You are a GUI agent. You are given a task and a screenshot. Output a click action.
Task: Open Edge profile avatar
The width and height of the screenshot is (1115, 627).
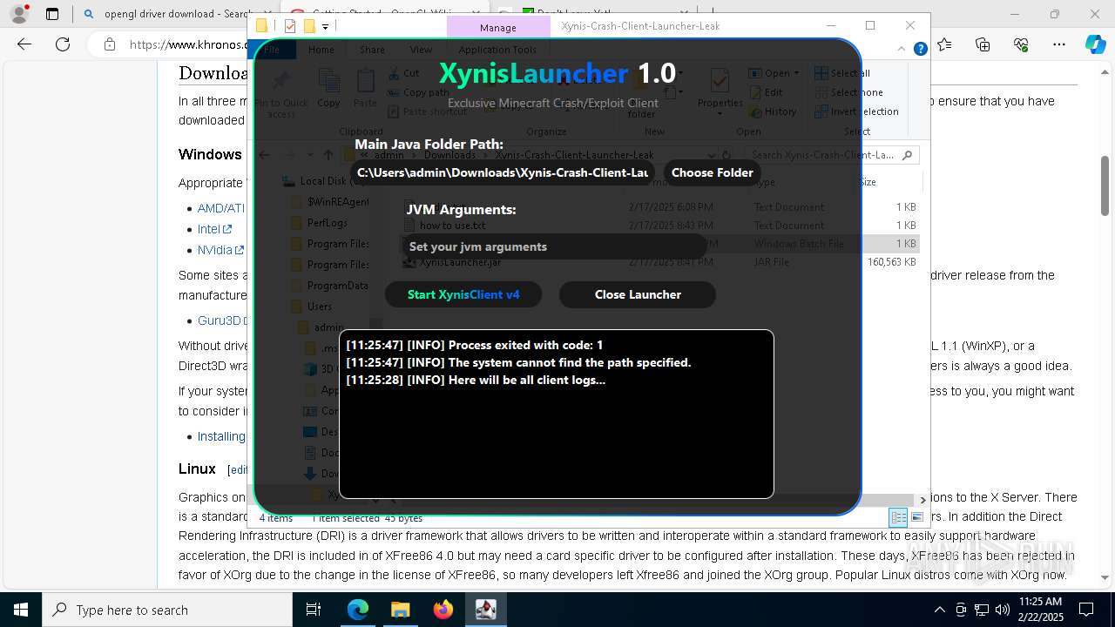(x=19, y=14)
